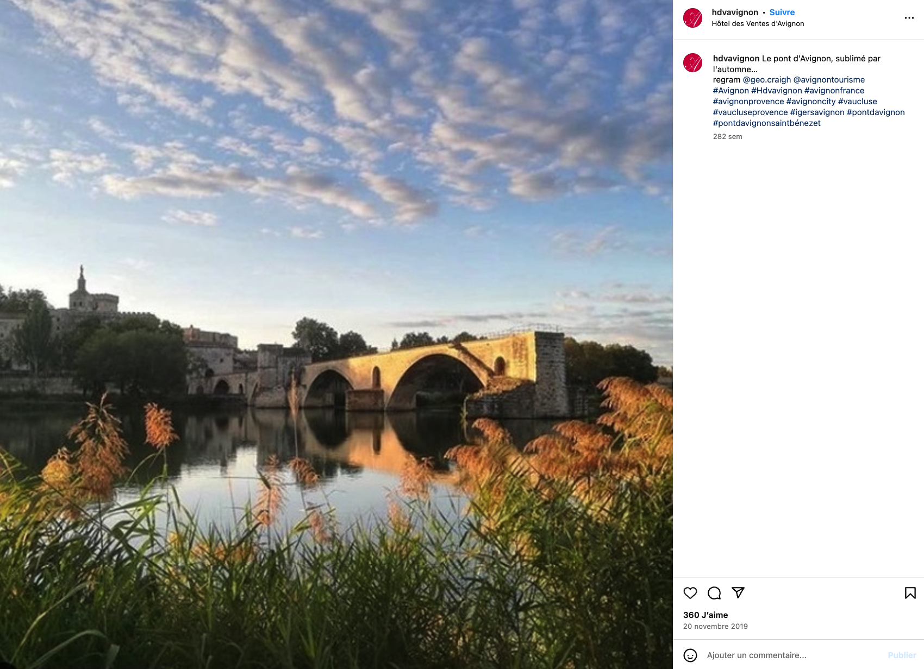Open hdvavignon username in header
924x669 pixels.
click(x=735, y=12)
